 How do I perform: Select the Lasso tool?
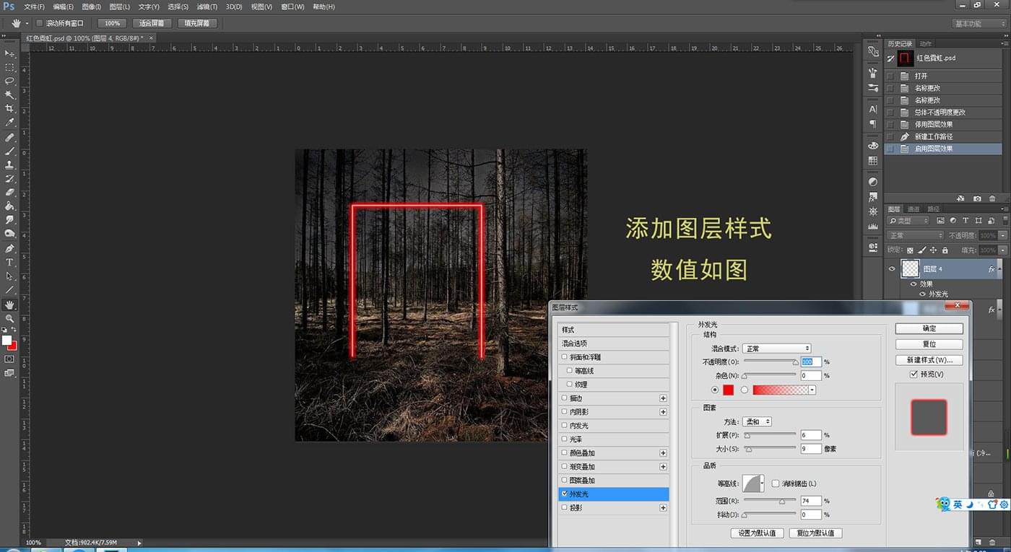click(9, 81)
